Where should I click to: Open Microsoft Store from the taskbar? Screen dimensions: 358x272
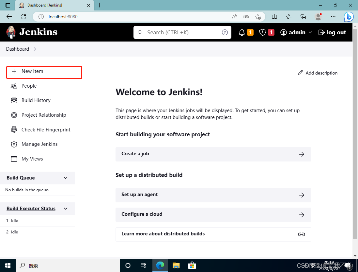192,265
